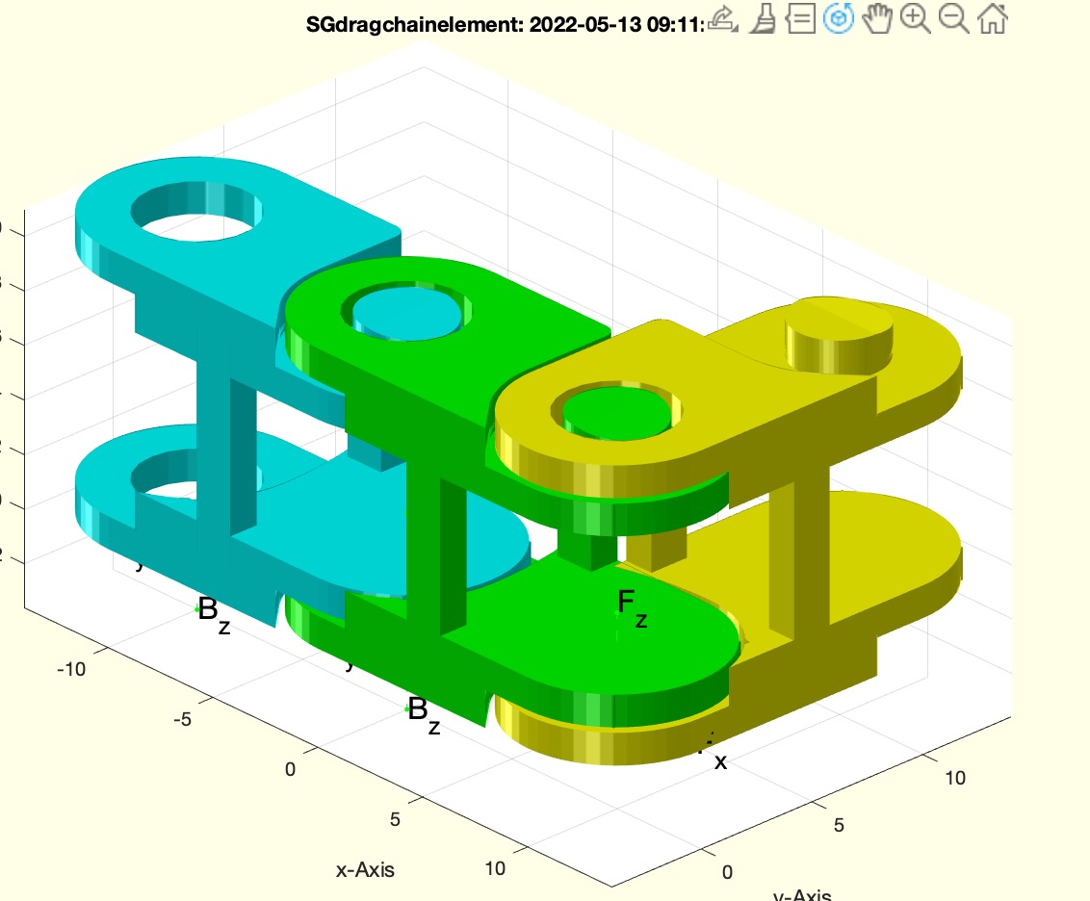Open the Export figure options
The width and height of the screenshot is (1090, 901).
click(x=721, y=19)
